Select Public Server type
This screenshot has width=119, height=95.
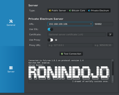coord(58,11)
